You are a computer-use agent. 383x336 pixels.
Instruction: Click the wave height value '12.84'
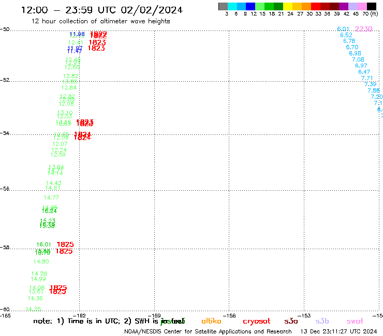coord(69,87)
